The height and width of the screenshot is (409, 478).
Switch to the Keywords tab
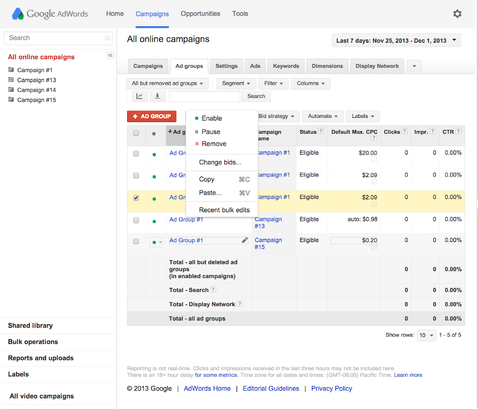point(286,66)
